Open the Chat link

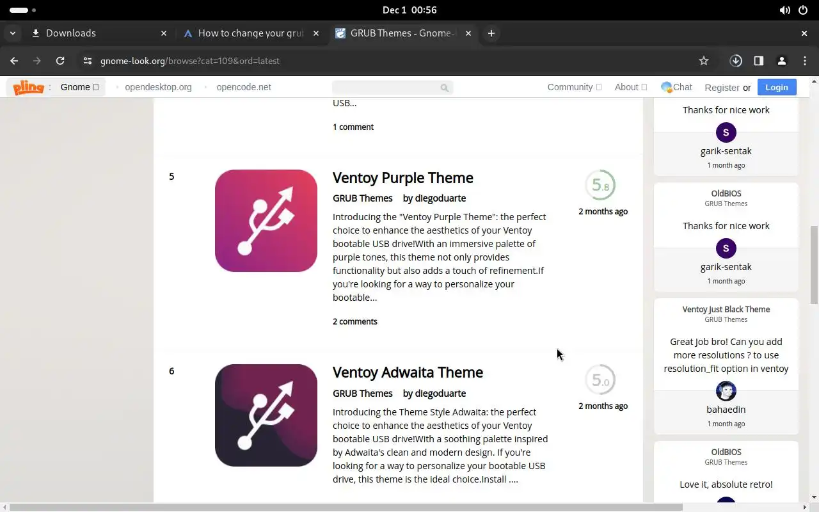point(676,87)
